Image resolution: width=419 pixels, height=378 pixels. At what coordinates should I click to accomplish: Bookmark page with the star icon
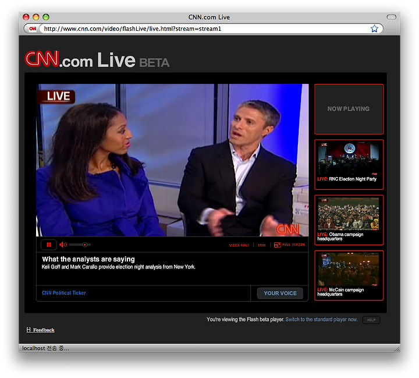coord(374,29)
